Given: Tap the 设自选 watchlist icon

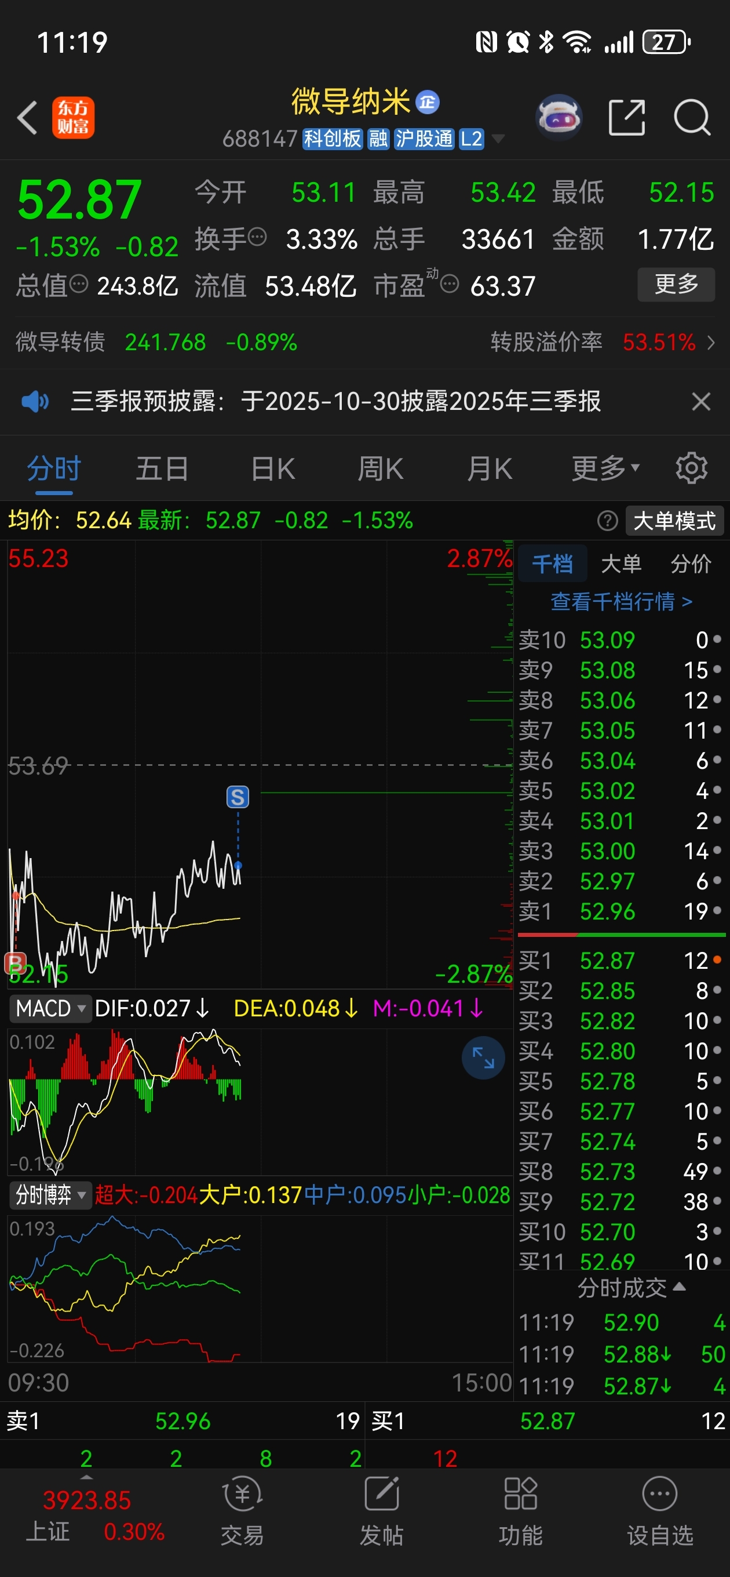Looking at the screenshot, I should point(660,1510).
